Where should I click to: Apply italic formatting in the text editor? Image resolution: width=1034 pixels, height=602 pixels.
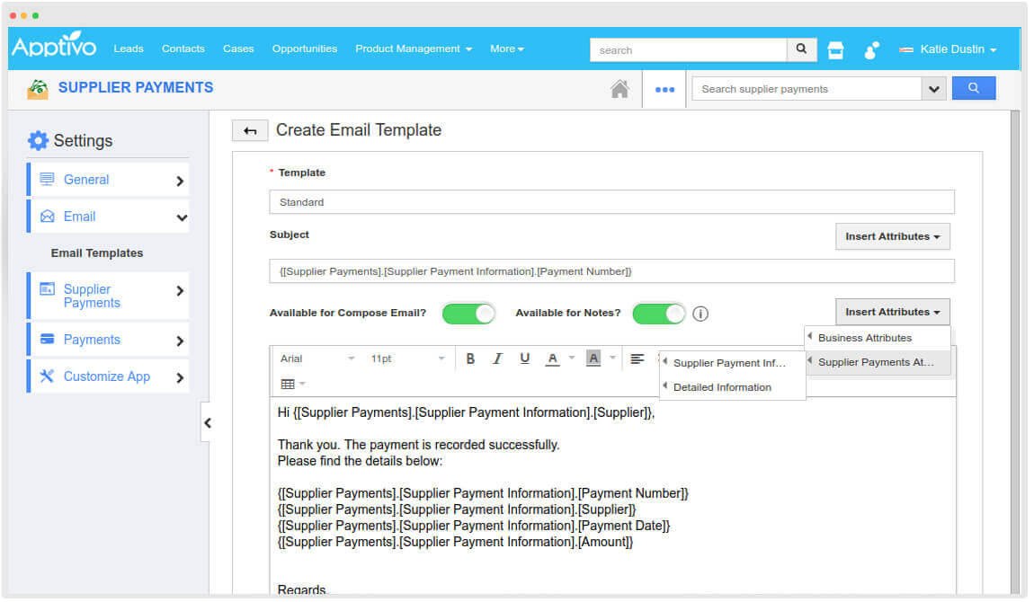point(497,358)
